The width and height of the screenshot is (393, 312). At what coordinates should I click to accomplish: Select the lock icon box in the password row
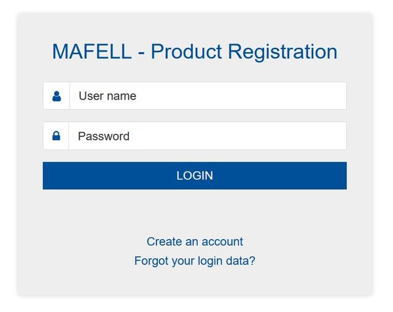pos(56,136)
